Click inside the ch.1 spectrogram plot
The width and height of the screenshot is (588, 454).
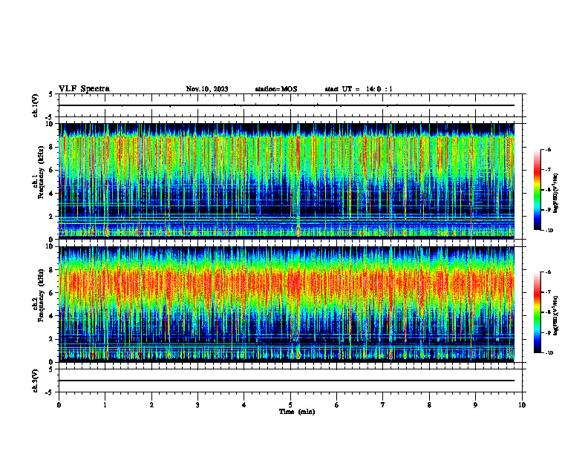[x=287, y=181]
